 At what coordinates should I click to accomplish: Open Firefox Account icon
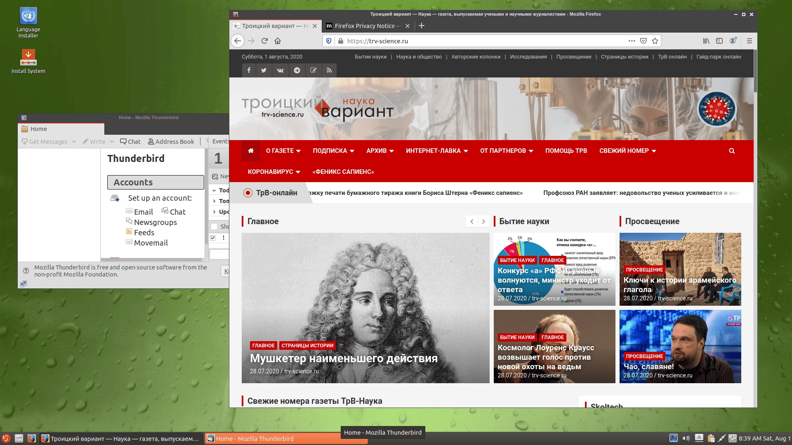pyautogui.click(x=733, y=41)
